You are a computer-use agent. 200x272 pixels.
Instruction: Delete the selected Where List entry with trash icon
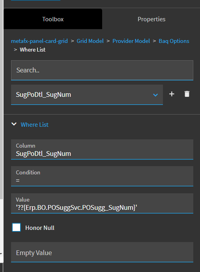point(187,94)
